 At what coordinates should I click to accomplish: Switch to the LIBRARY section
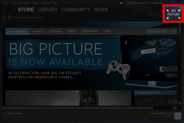[x=48, y=9]
